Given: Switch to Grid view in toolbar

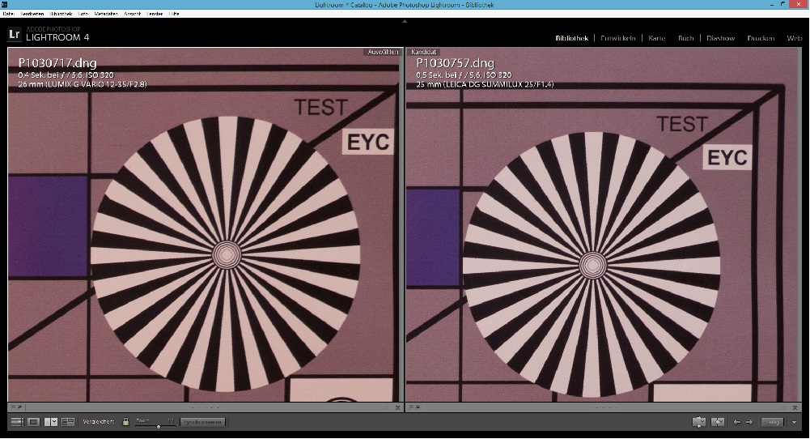Looking at the screenshot, I should click(17, 422).
